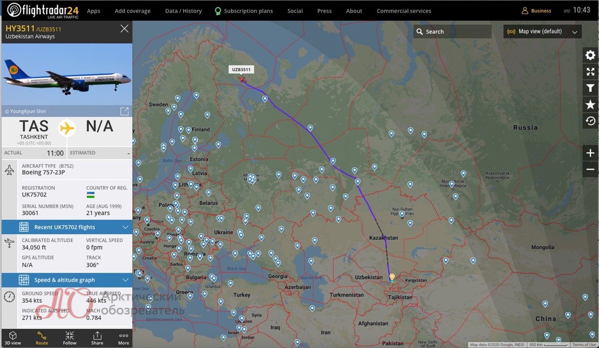599x348 pixels.
Task: Click the search magnifier icon
Action: click(419, 31)
